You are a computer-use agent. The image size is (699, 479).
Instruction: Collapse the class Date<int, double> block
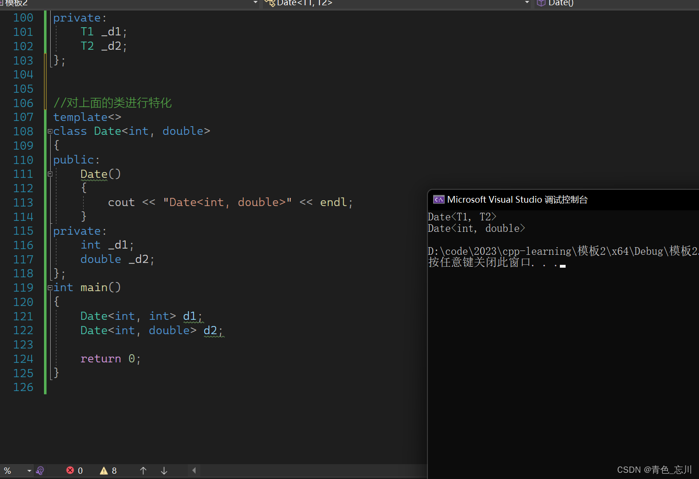point(50,131)
